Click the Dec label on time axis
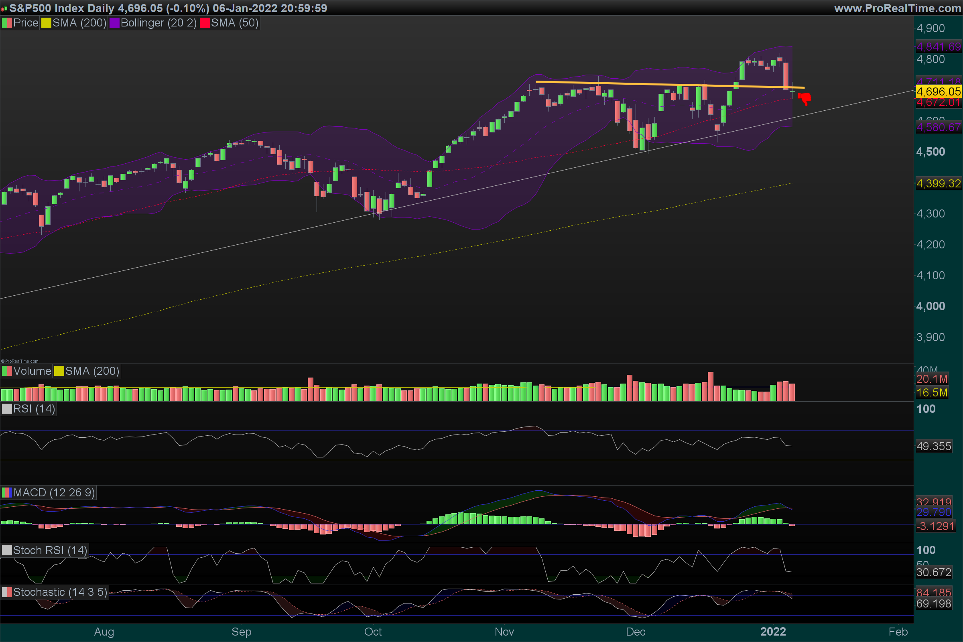The height and width of the screenshot is (642, 963). tap(636, 632)
